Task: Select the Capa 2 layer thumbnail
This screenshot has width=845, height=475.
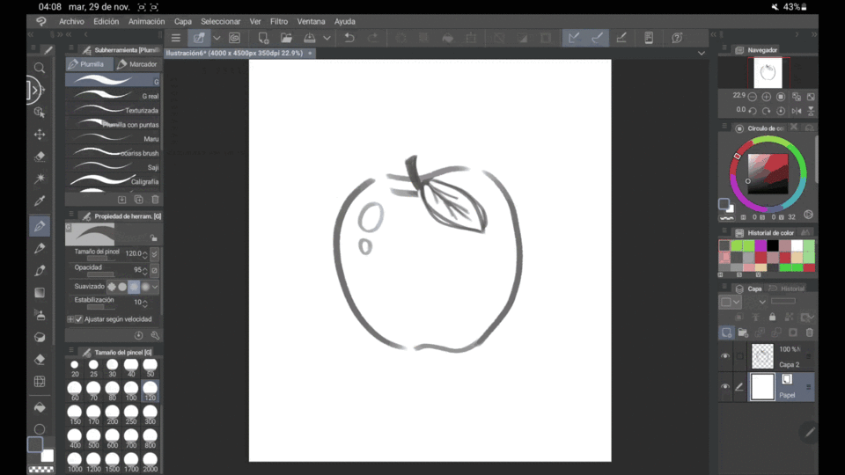Action: (x=762, y=356)
